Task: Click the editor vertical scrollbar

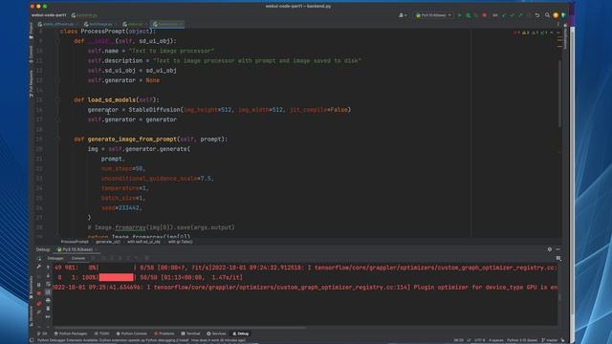Action: (559, 94)
